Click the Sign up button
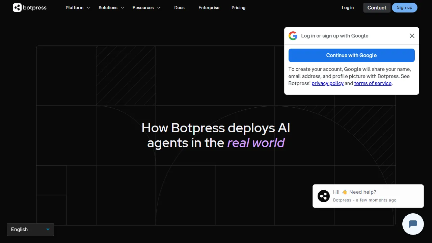 point(405,7)
